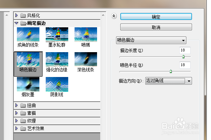Collapse the 画笔描边 filter folder

coord(17,23)
